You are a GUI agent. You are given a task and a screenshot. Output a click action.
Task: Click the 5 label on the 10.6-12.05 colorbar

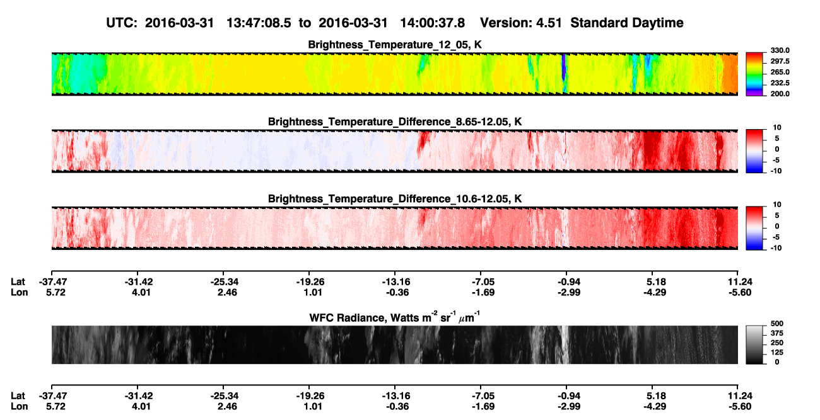[x=778, y=215]
